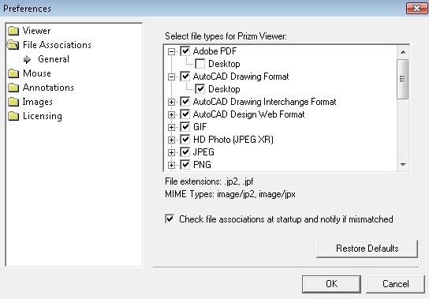Collapse the Adobe PDF tree node
This screenshot has width=429, height=299.
(x=172, y=51)
